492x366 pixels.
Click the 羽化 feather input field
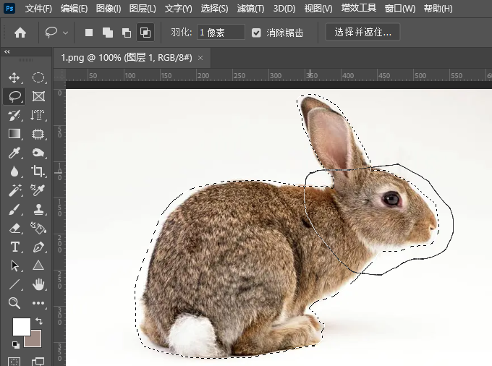click(221, 33)
